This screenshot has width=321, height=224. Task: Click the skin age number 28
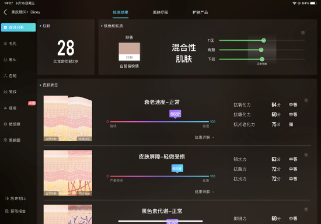pos(66,48)
